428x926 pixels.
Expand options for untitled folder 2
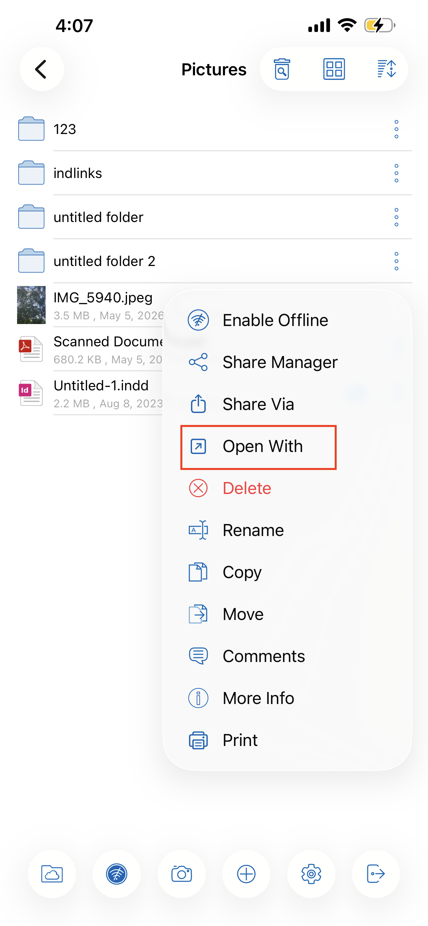pyautogui.click(x=396, y=261)
